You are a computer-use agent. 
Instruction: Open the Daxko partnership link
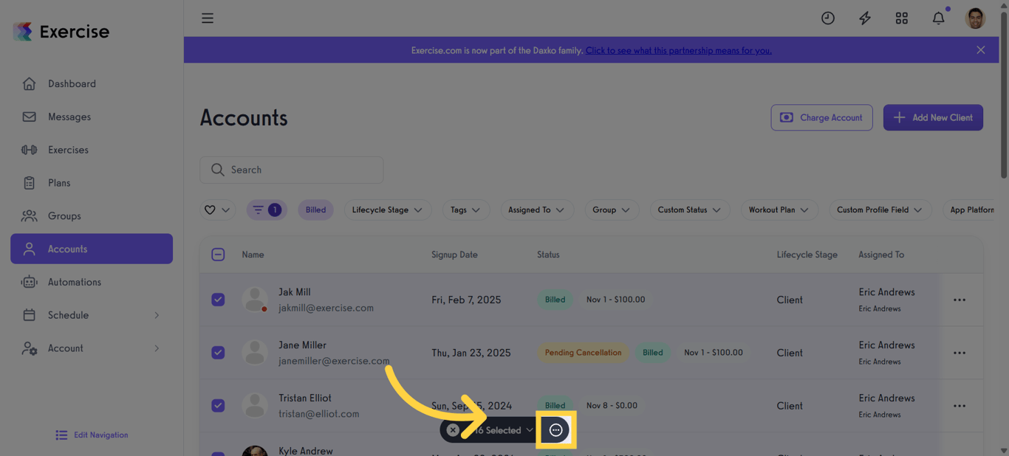pyautogui.click(x=679, y=50)
